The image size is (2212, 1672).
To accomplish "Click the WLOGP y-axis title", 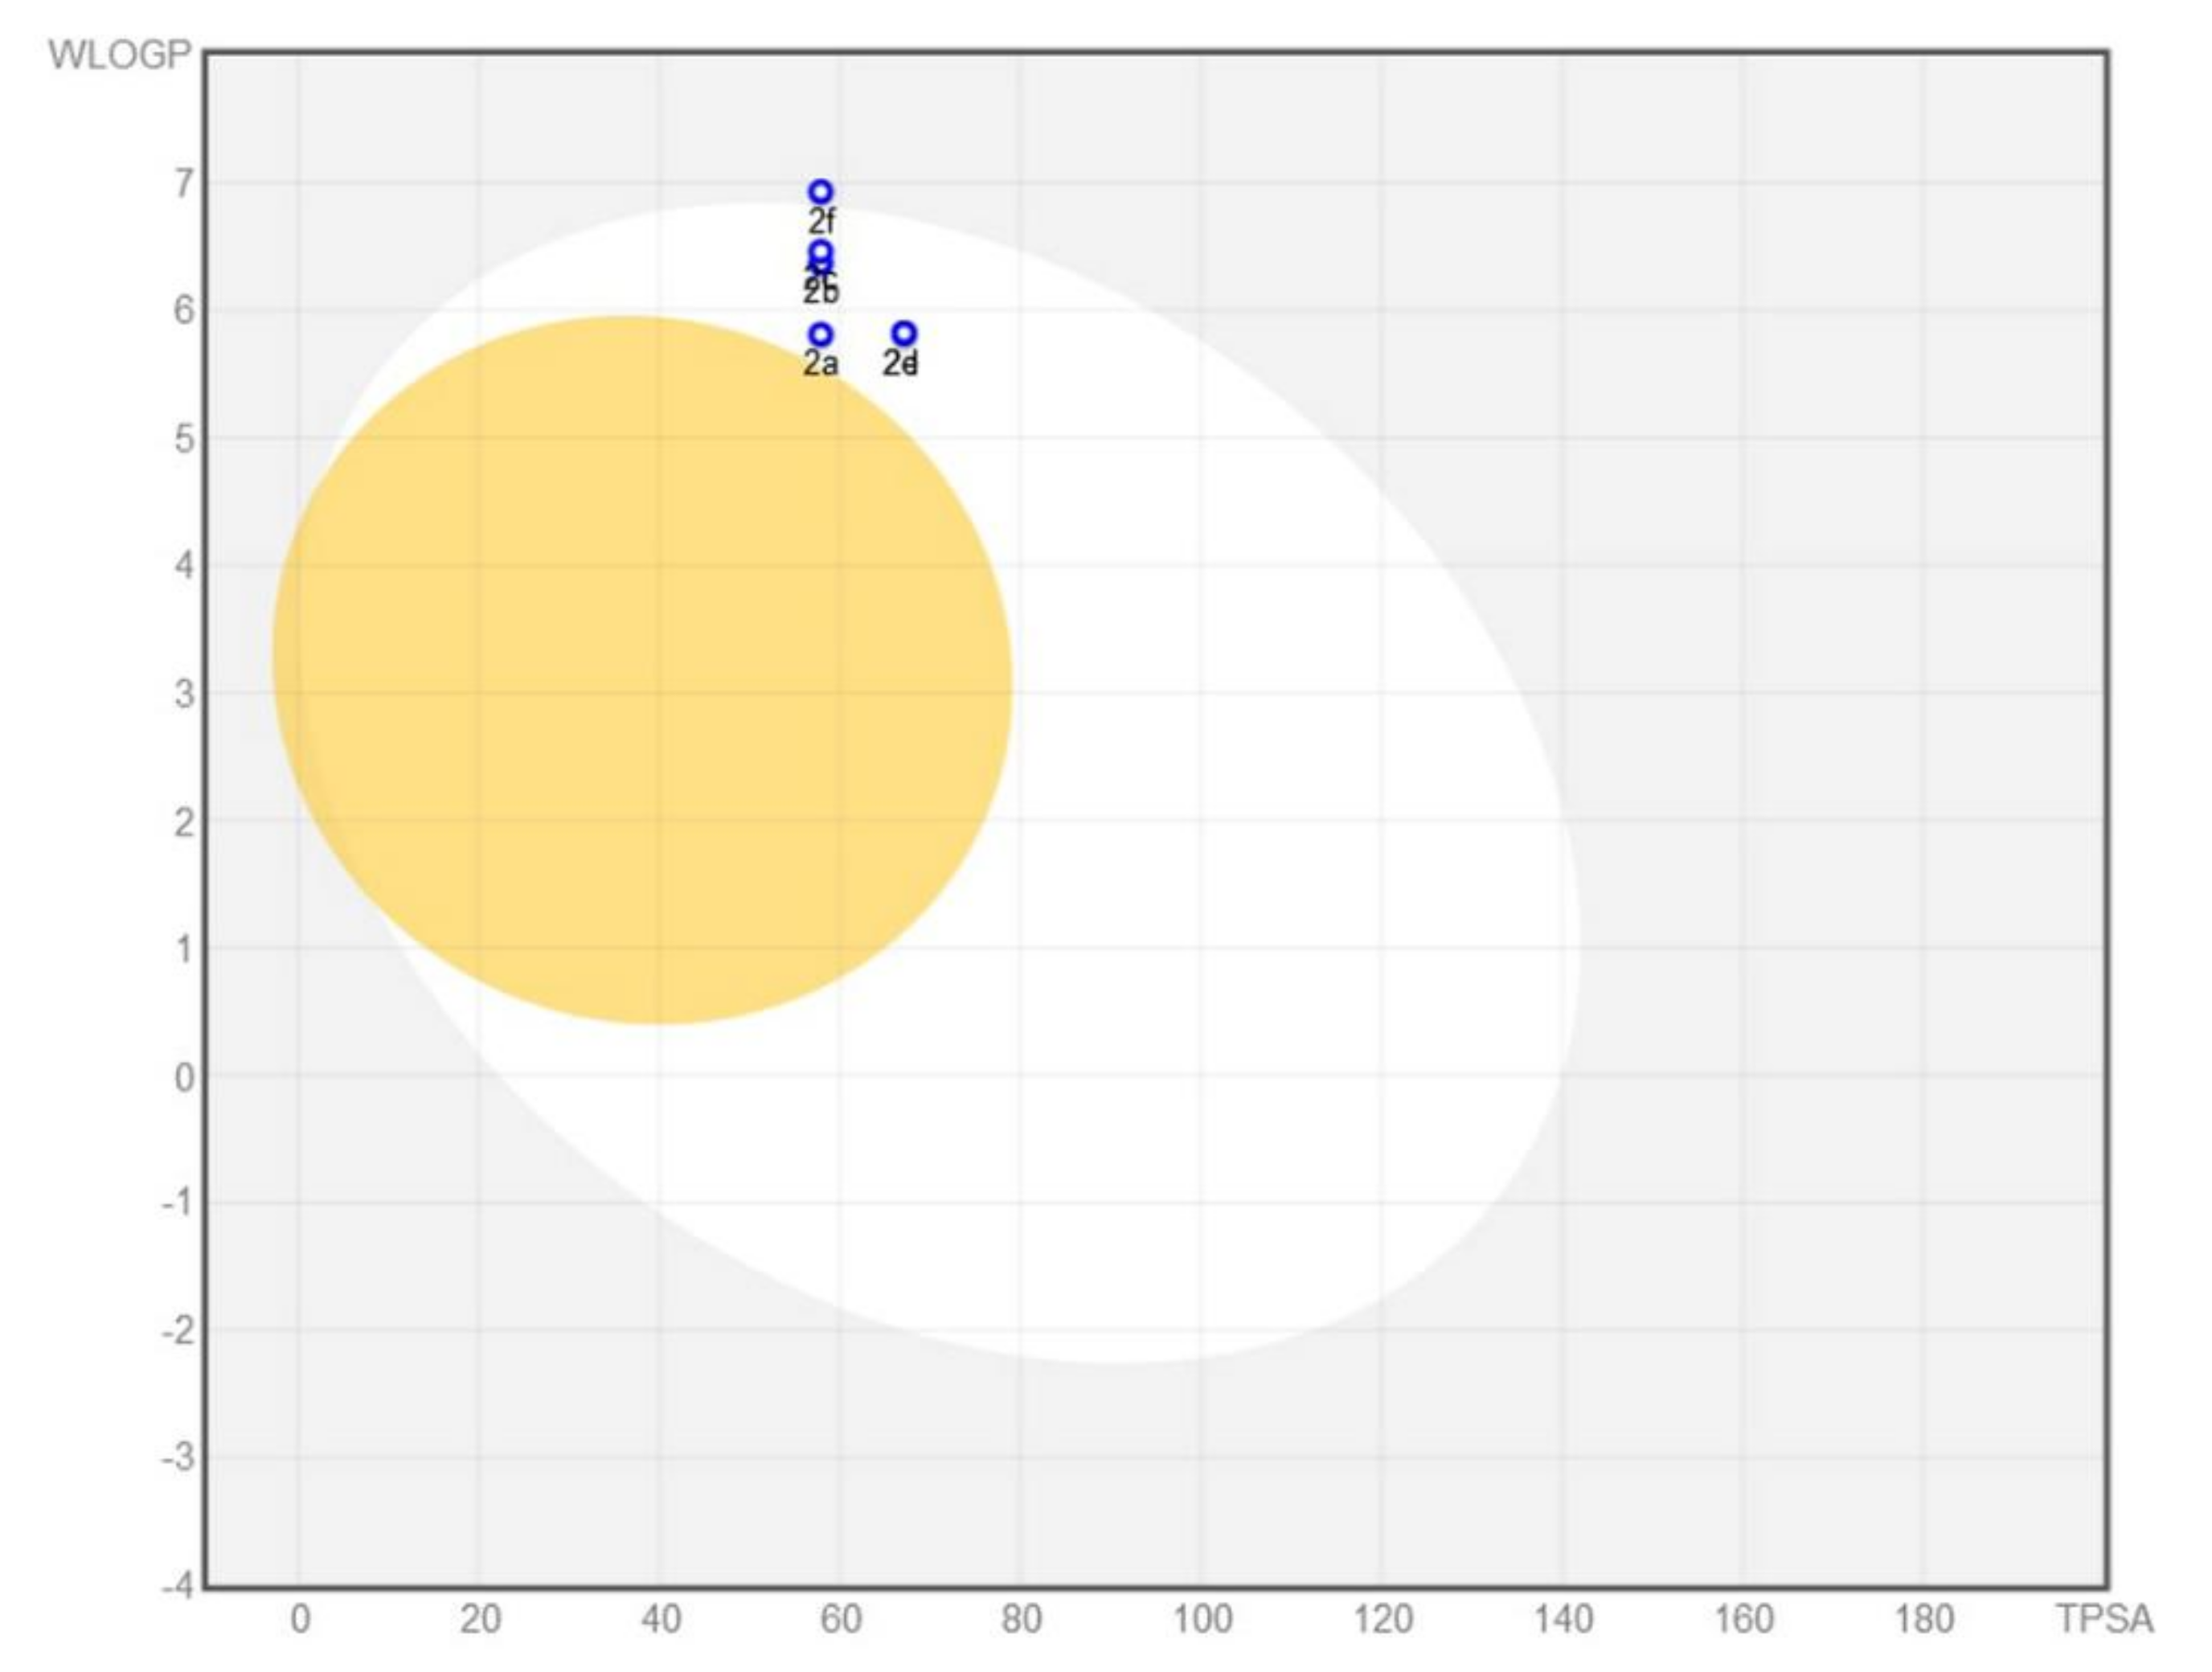I will 119,54.
